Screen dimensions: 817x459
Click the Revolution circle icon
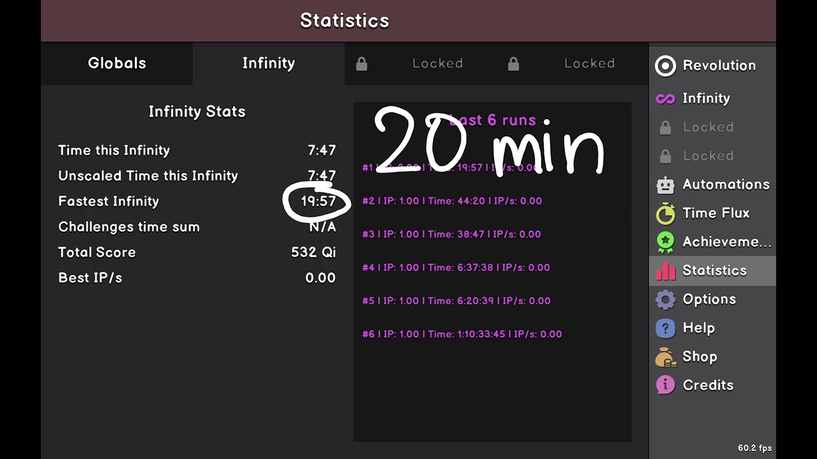pos(665,66)
